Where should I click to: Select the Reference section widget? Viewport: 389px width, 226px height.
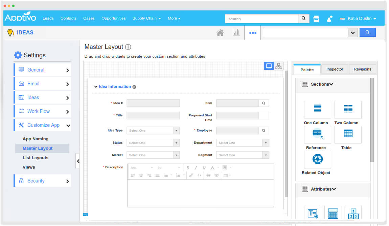click(317, 134)
